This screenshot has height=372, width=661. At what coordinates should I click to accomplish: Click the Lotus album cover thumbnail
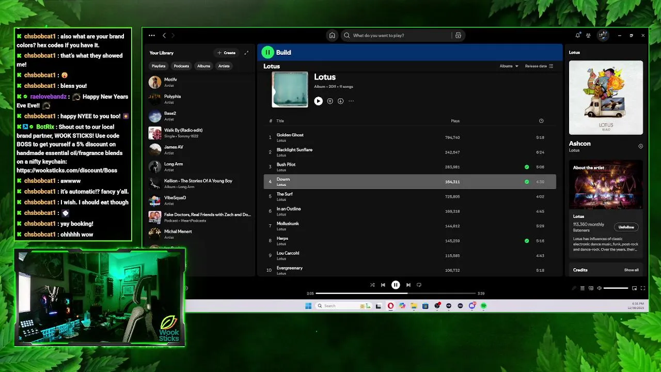pyautogui.click(x=290, y=89)
